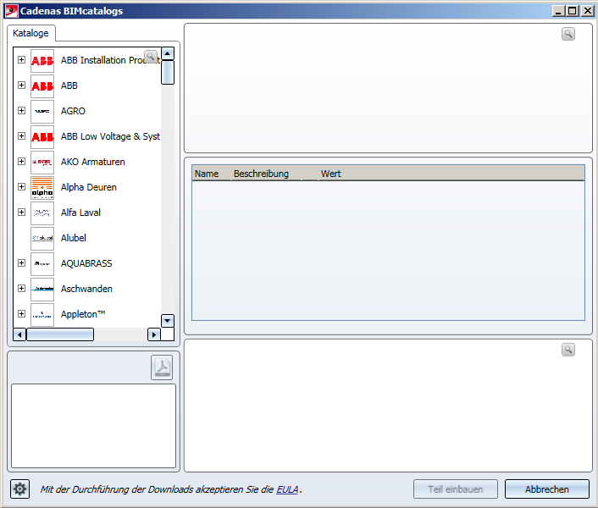Image resolution: width=598 pixels, height=508 pixels.
Task: Click the ABB Installation Products logo
Action: pyautogui.click(x=42, y=61)
